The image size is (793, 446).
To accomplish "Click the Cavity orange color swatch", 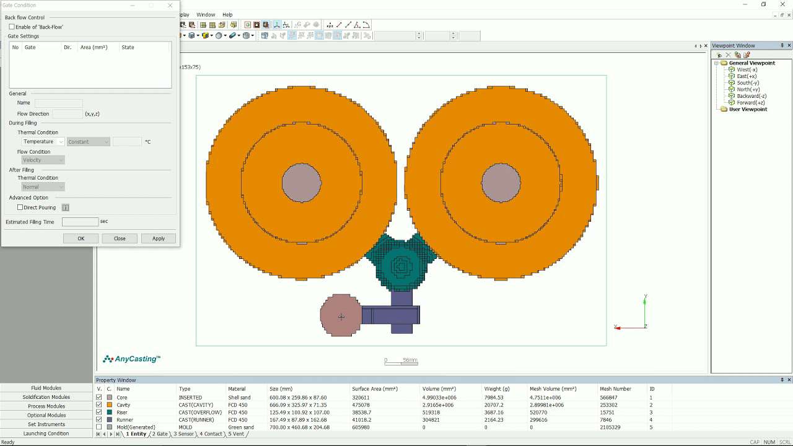I will 110,405.
